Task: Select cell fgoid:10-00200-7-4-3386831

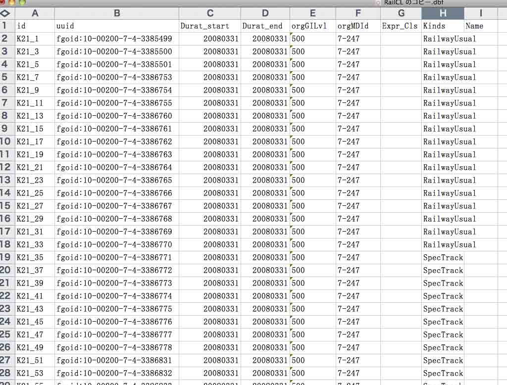Action: 117,360
